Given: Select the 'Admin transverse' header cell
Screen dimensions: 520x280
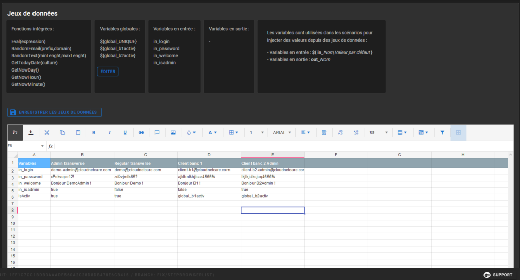Looking at the screenshot, I should [x=82, y=163].
